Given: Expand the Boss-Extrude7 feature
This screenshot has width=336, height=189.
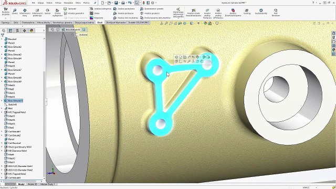Looking at the screenshot, I should pyautogui.click(x=2, y=70).
